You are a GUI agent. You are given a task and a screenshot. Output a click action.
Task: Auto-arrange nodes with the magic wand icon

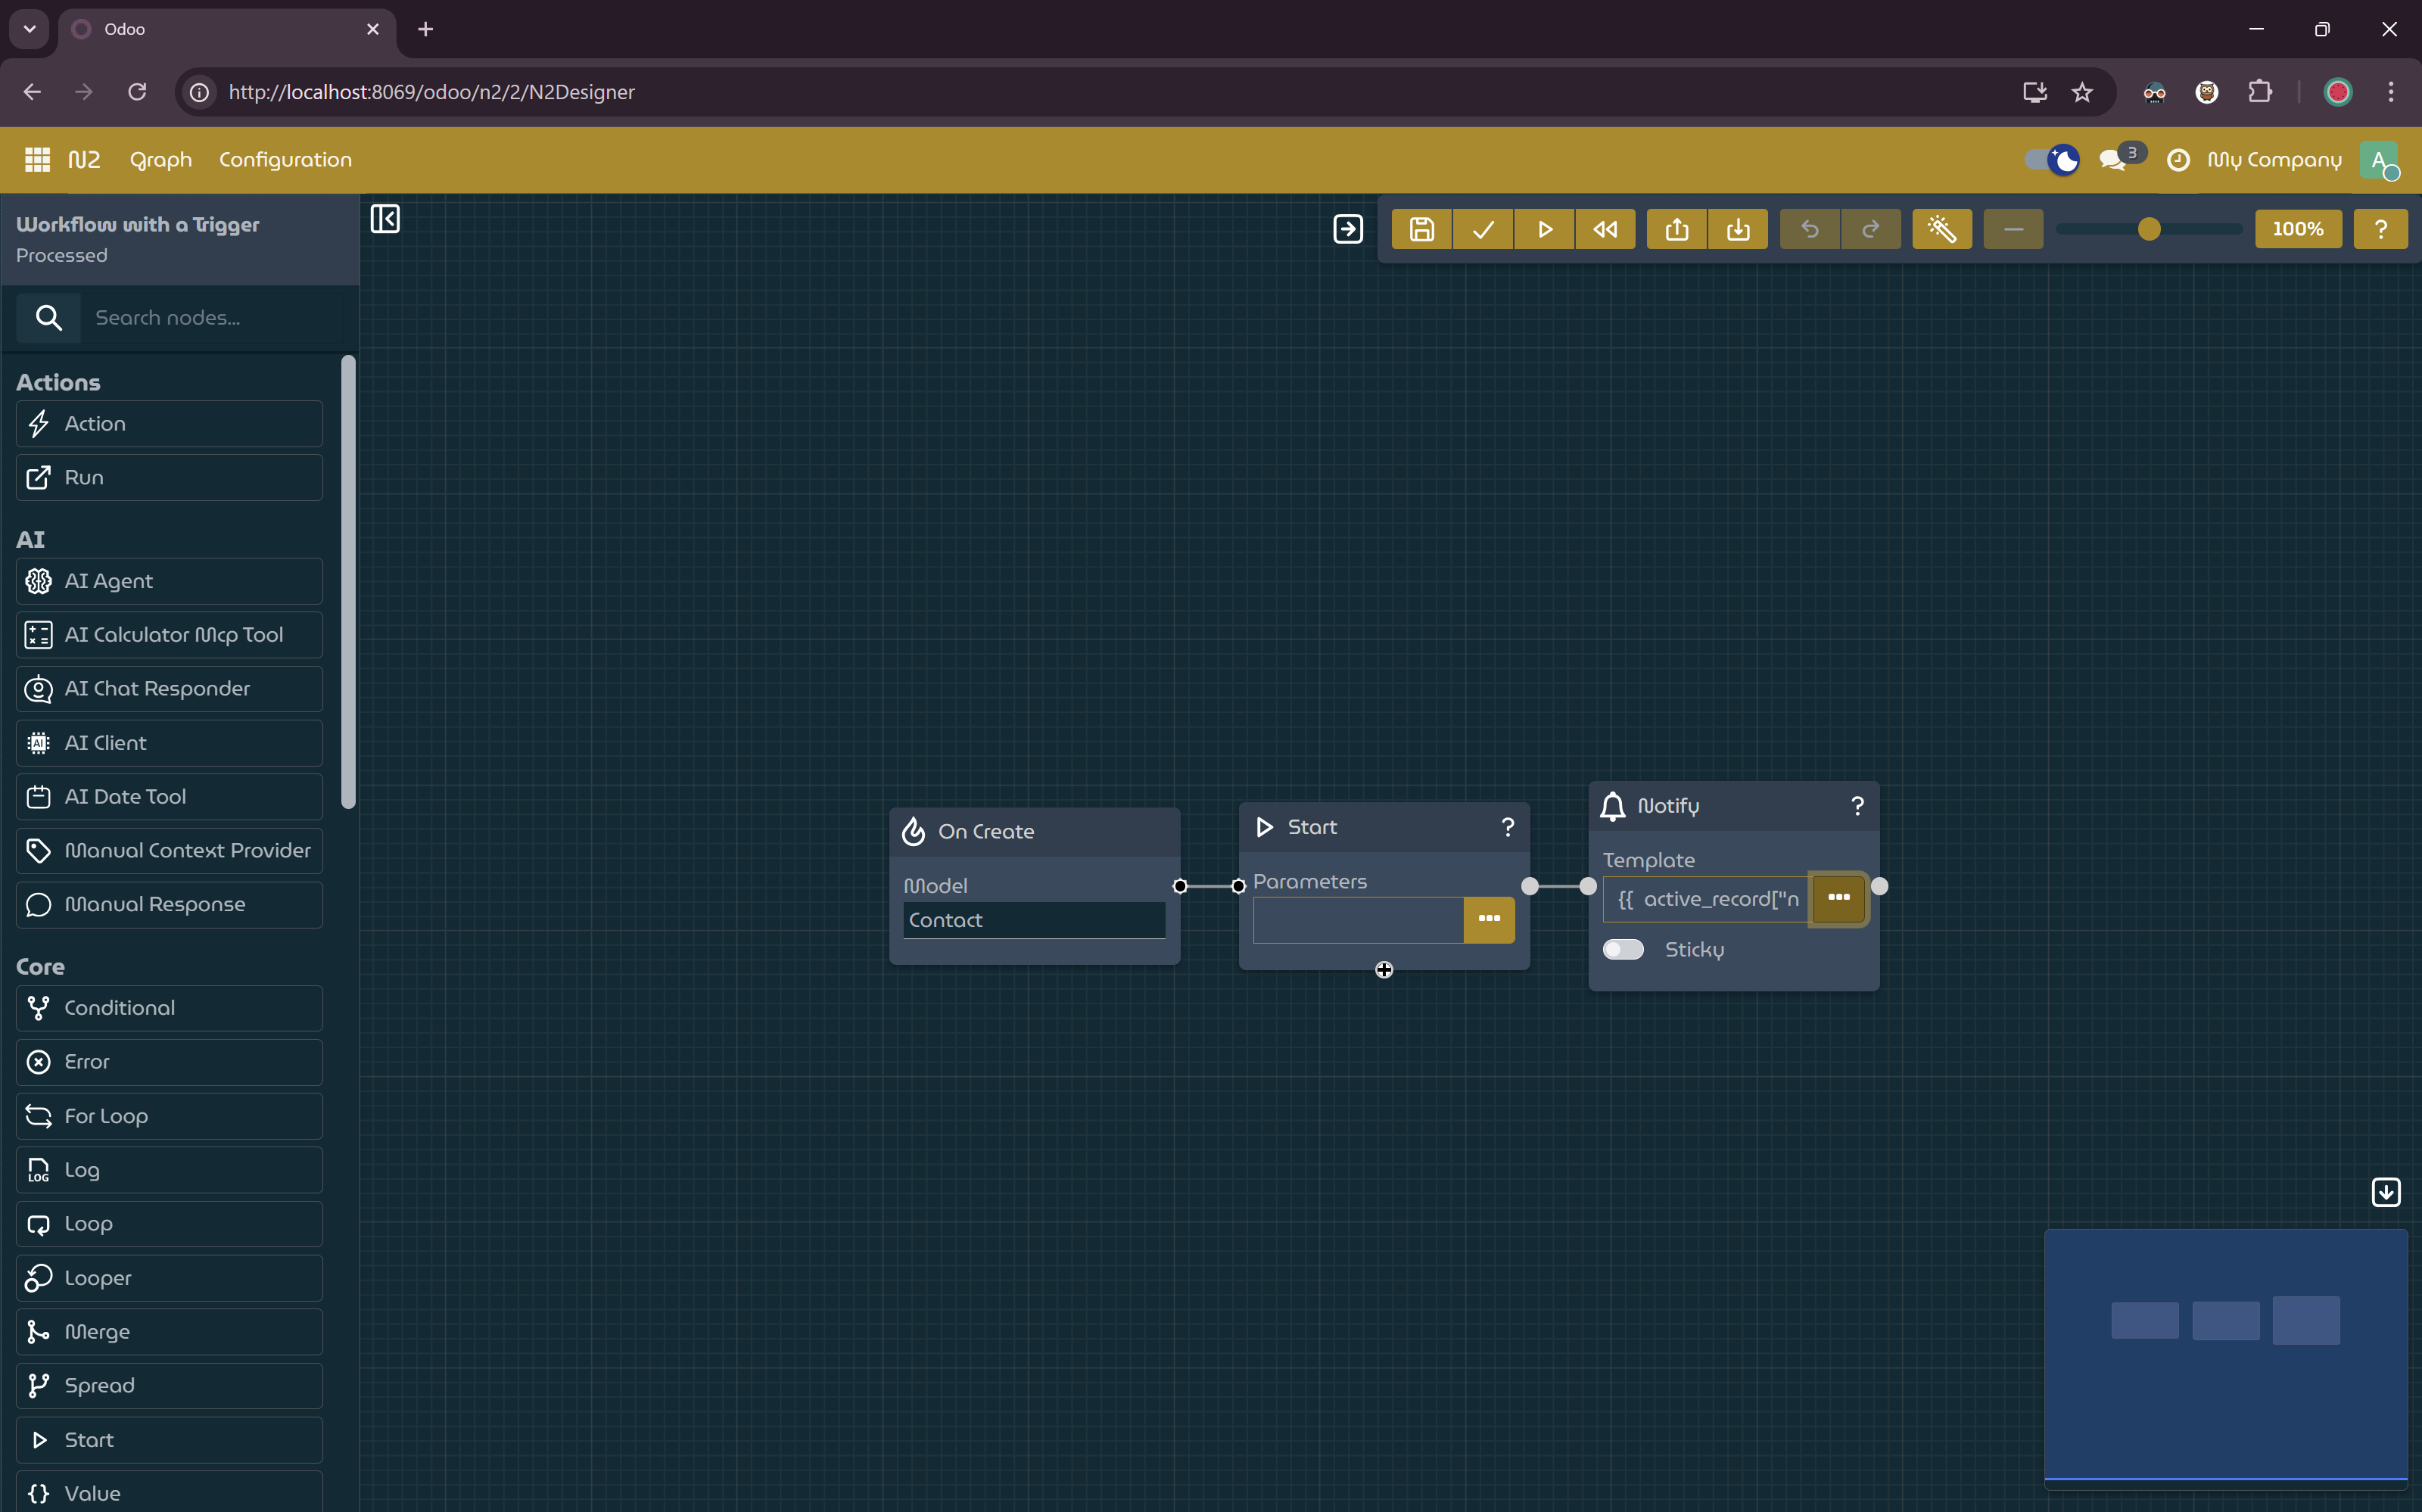coord(1941,229)
